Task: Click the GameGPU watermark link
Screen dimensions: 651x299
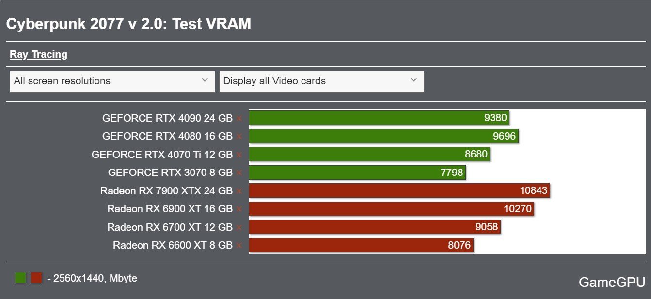Action: click(x=612, y=282)
